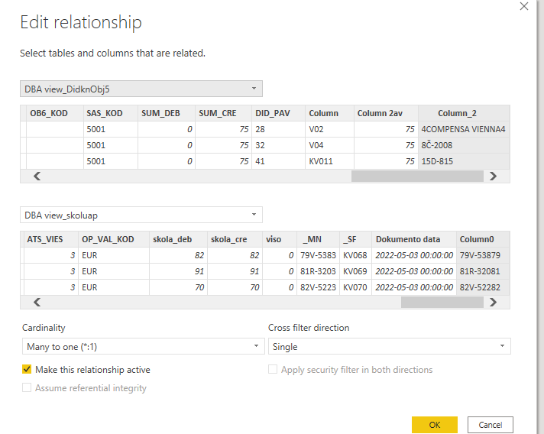
Task: Click cell 4COMPENSA VIENNA4
Action: click(464, 129)
